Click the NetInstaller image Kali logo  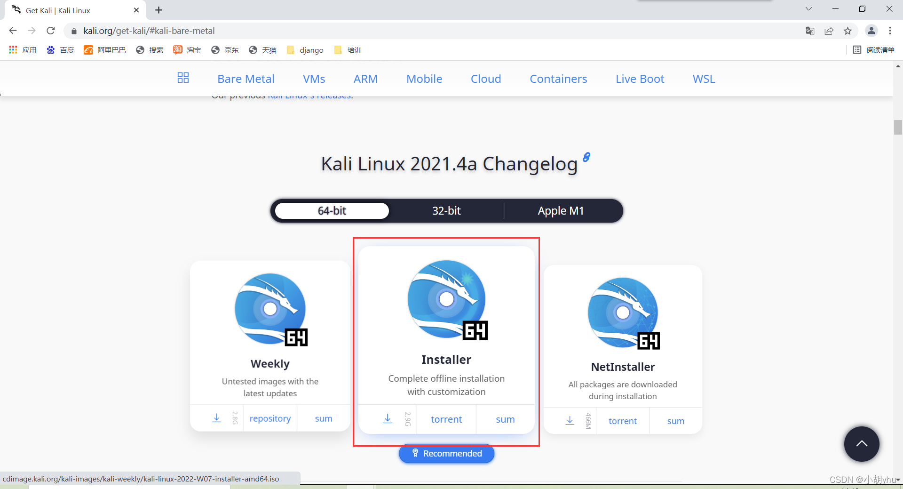[624, 313]
